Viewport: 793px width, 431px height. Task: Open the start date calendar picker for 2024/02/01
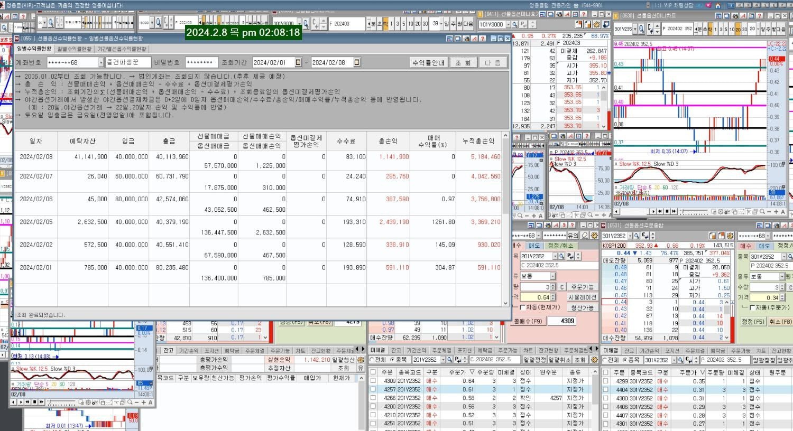298,62
